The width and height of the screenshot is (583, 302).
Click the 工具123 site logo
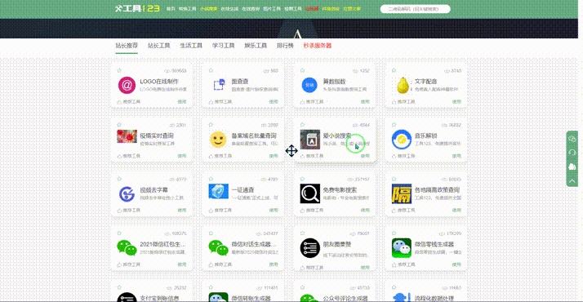[x=137, y=8]
